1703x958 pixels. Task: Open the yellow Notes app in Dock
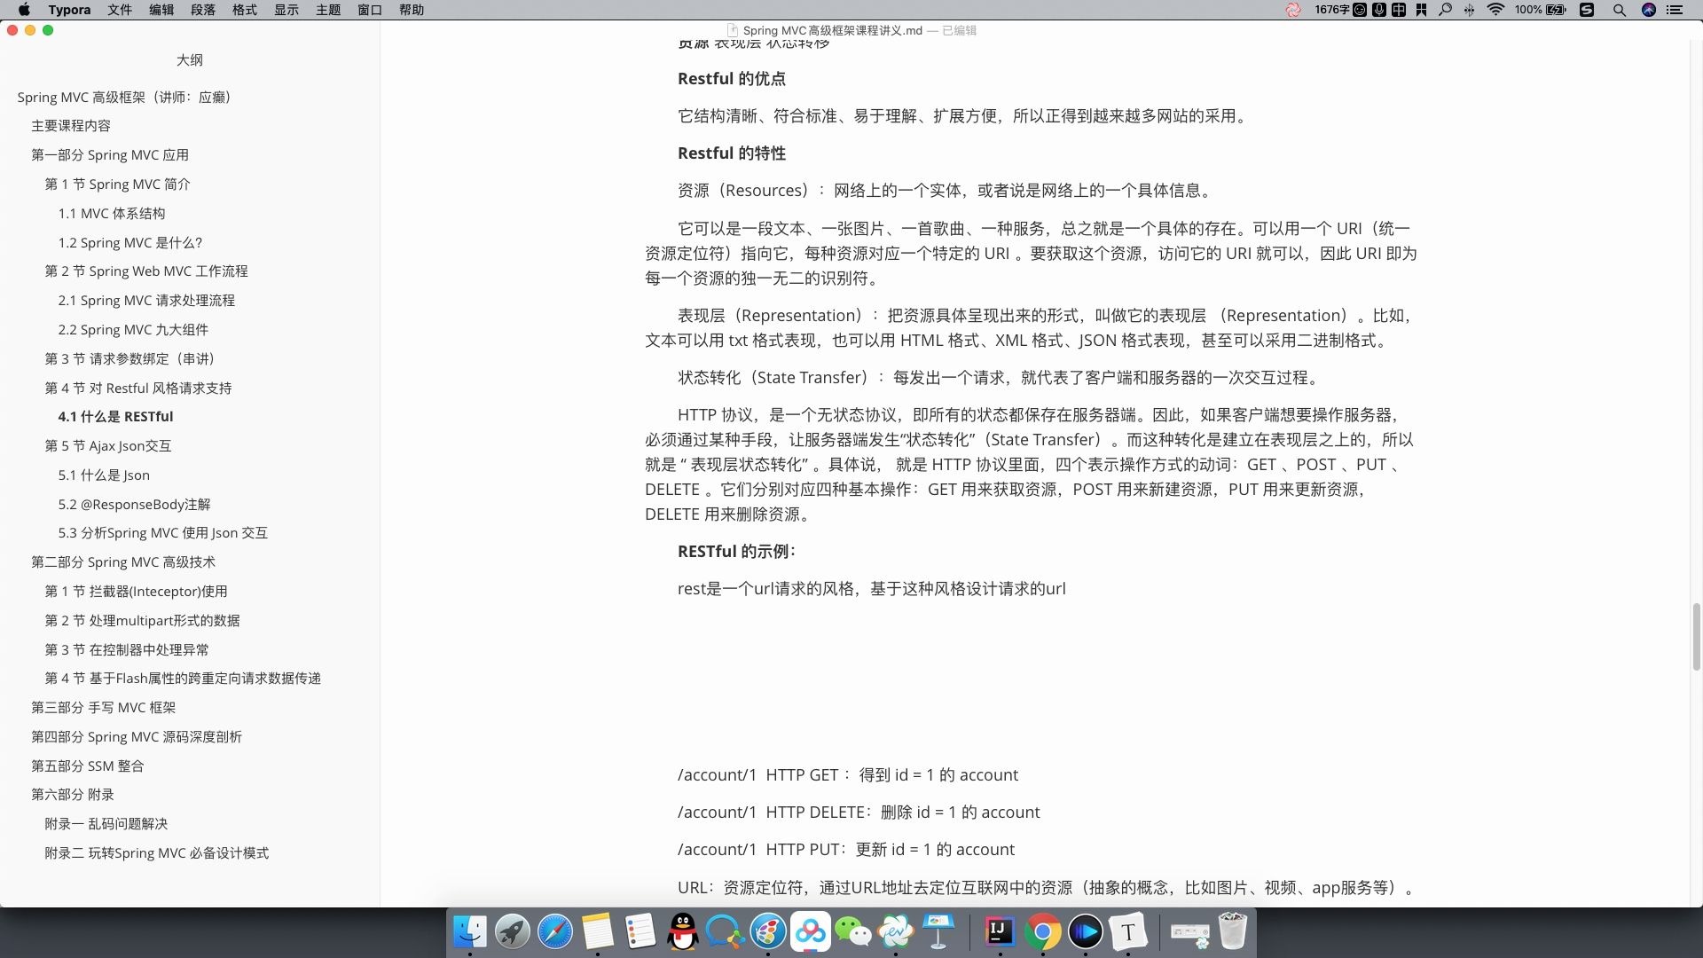[598, 932]
